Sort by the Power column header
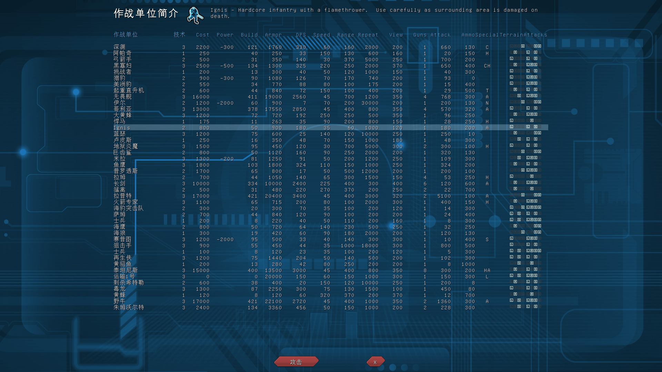Image resolution: width=662 pixels, height=372 pixels. (x=225, y=35)
